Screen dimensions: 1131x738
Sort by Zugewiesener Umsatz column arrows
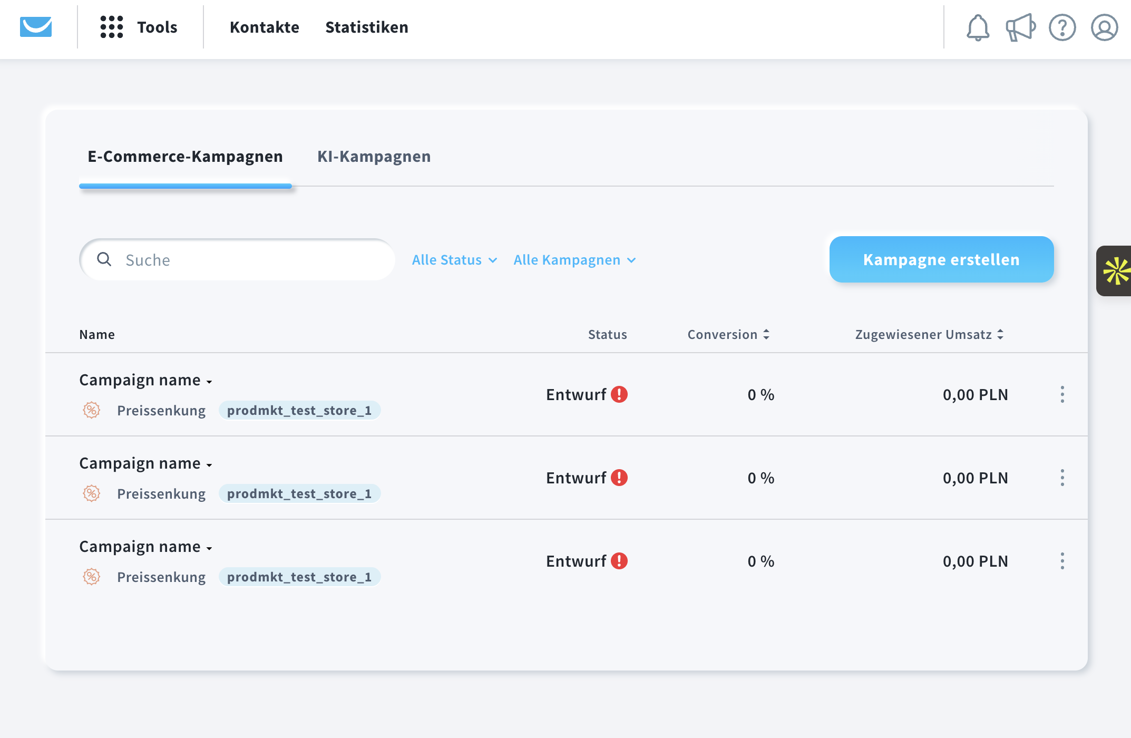[1000, 334]
